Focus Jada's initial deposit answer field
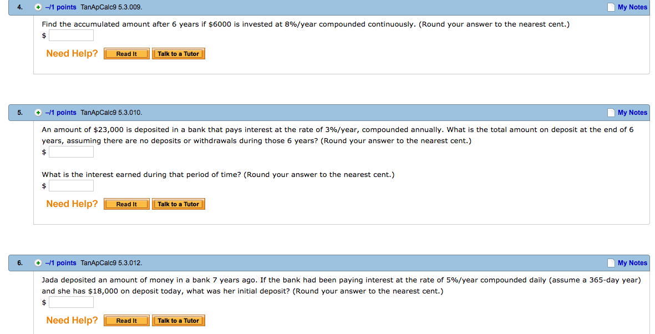Viewport: 655px width, 334px height. click(71, 302)
